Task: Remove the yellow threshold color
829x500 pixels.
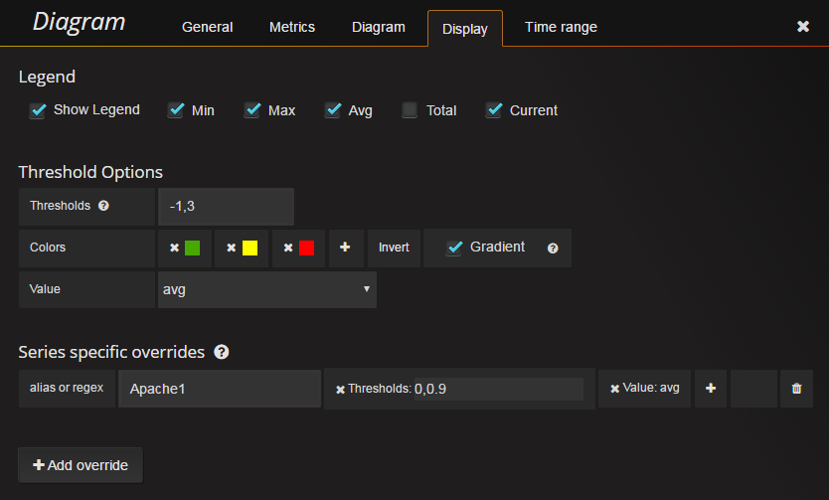Action: coord(231,248)
